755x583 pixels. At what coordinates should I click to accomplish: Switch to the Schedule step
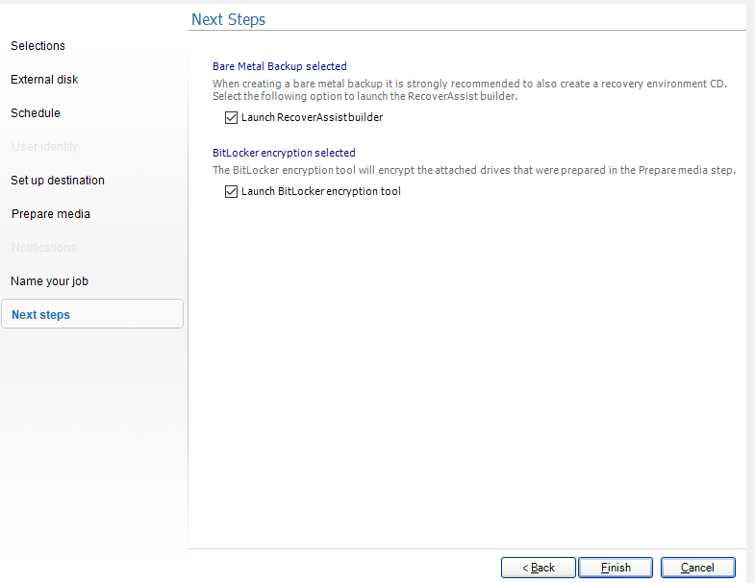click(x=36, y=113)
